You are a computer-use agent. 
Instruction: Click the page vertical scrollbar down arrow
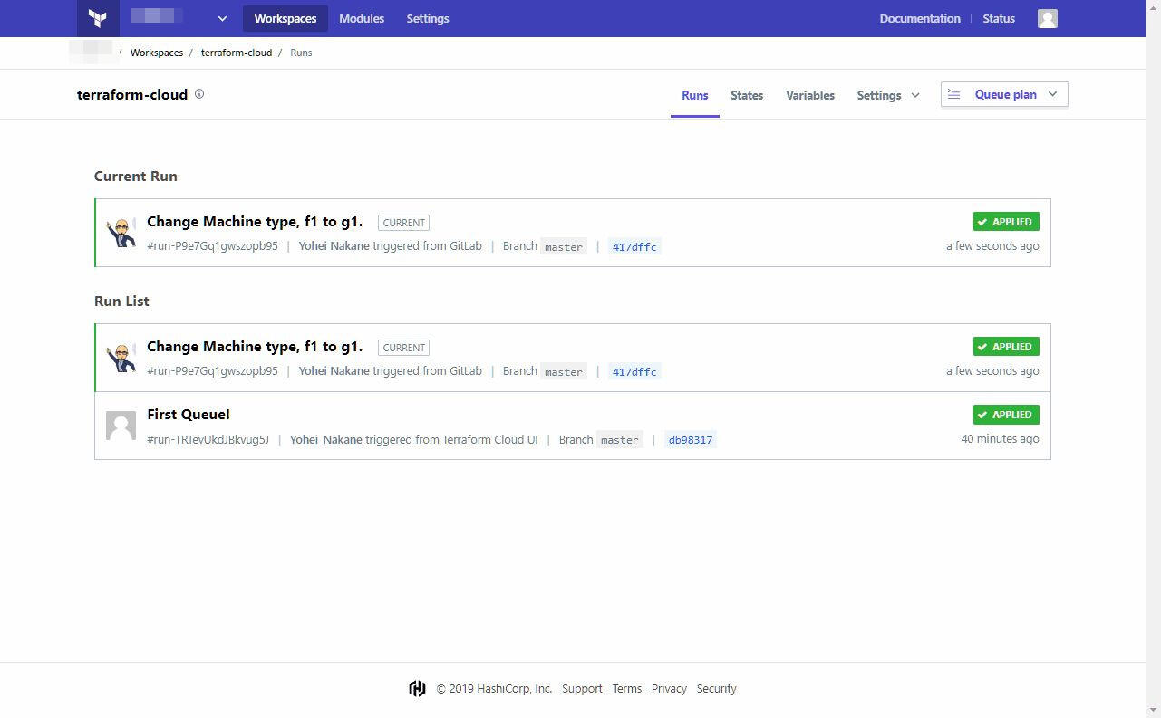pyautogui.click(x=1153, y=710)
